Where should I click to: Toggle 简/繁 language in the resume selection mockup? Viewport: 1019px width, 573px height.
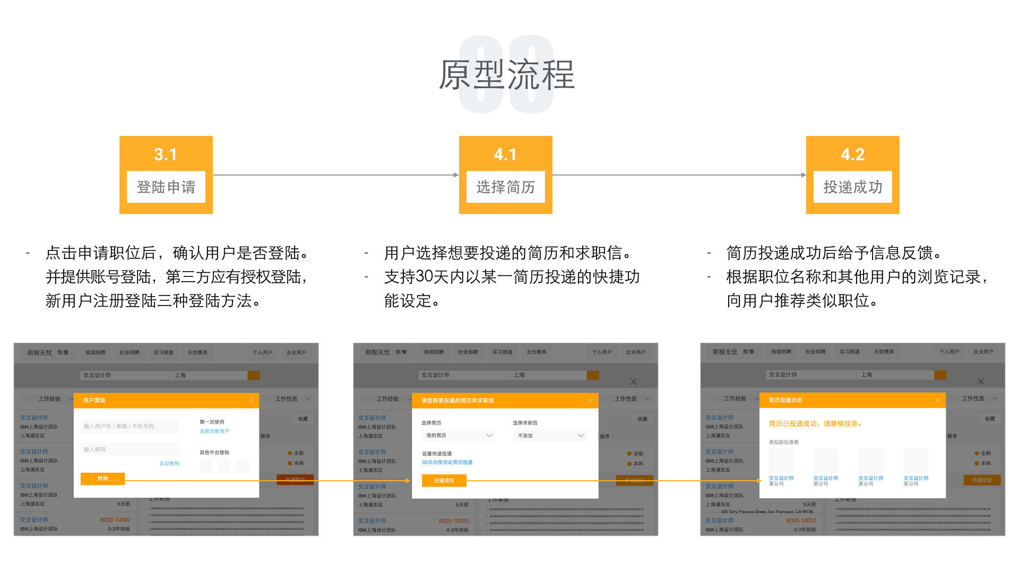point(401,352)
